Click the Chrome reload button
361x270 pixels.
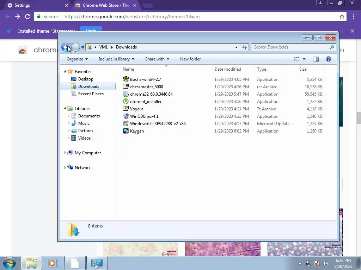(27, 17)
